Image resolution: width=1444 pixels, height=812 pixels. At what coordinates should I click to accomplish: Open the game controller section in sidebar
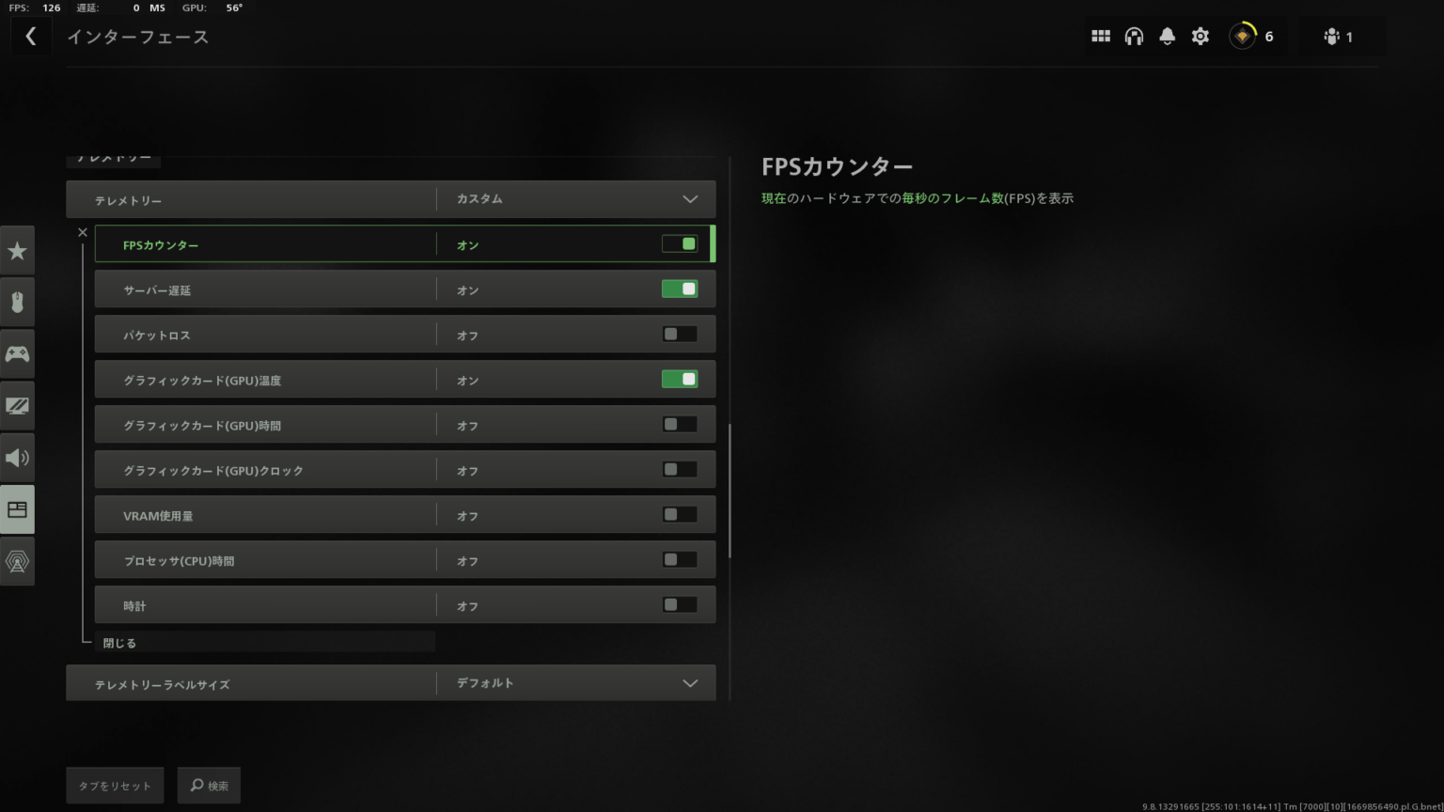(x=17, y=353)
